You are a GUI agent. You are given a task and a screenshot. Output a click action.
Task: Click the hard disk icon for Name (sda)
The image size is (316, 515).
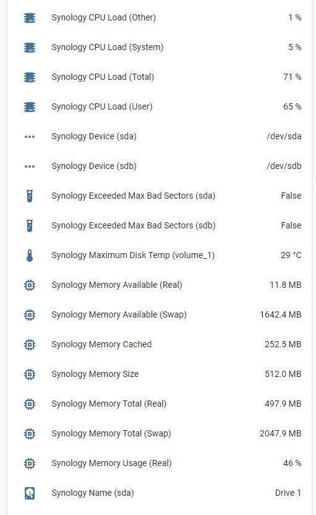coord(30,493)
